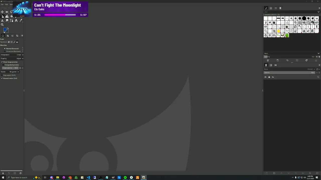Open the File menu
This screenshot has width=321, height=180.
[x=2, y=4]
